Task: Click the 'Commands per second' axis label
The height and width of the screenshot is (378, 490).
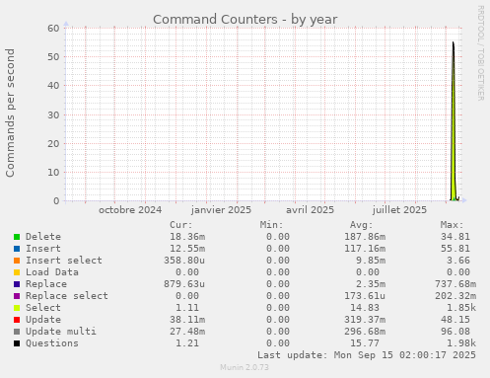Action: (x=10, y=113)
